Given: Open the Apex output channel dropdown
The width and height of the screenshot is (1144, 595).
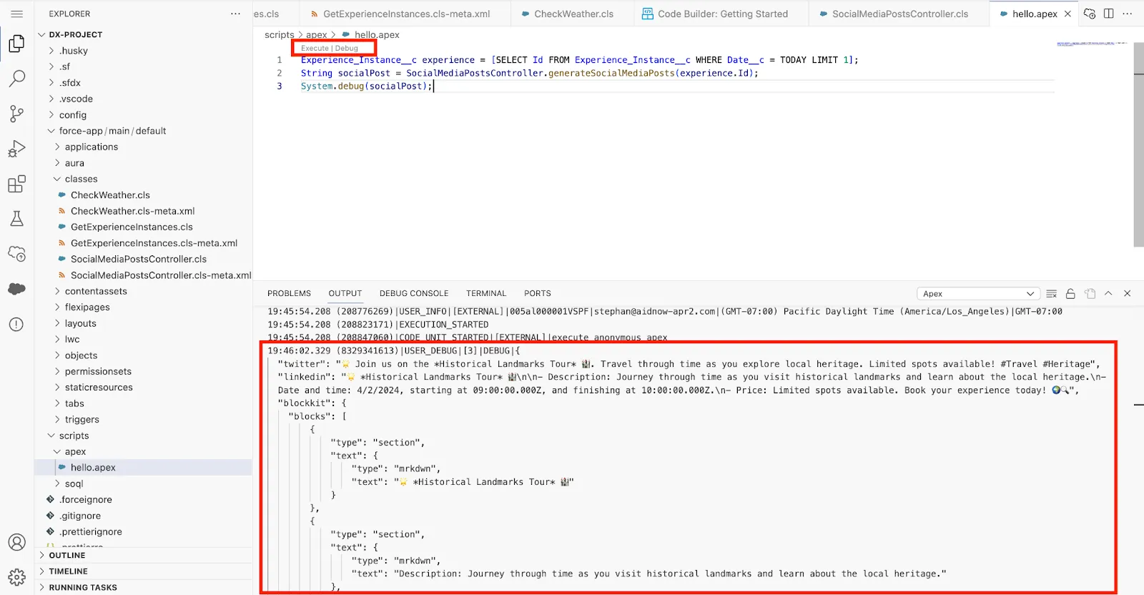Looking at the screenshot, I should (x=977, y=294).
